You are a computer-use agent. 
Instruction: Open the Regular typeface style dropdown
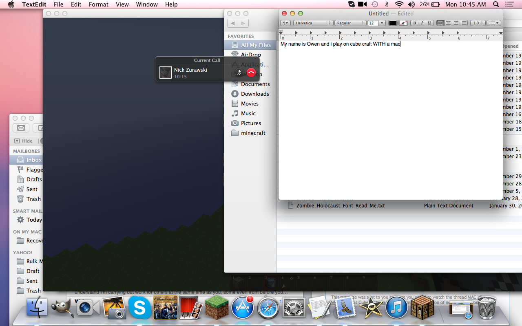pyautogui.click(x=350, y=23)
